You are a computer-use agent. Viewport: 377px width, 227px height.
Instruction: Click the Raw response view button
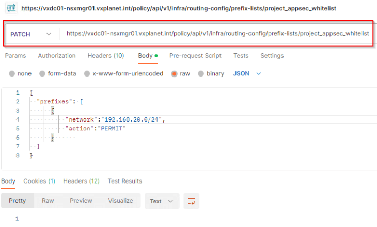(x=48, y=201)
